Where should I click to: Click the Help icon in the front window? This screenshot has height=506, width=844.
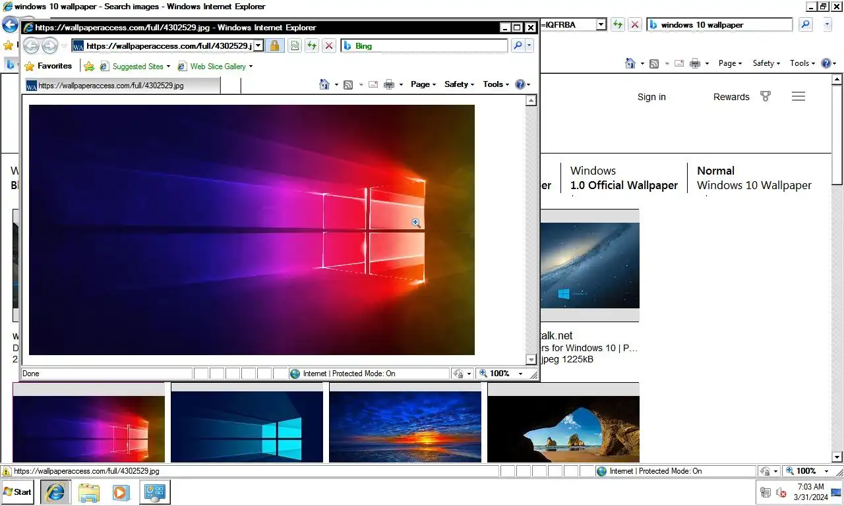pos(520,84)
